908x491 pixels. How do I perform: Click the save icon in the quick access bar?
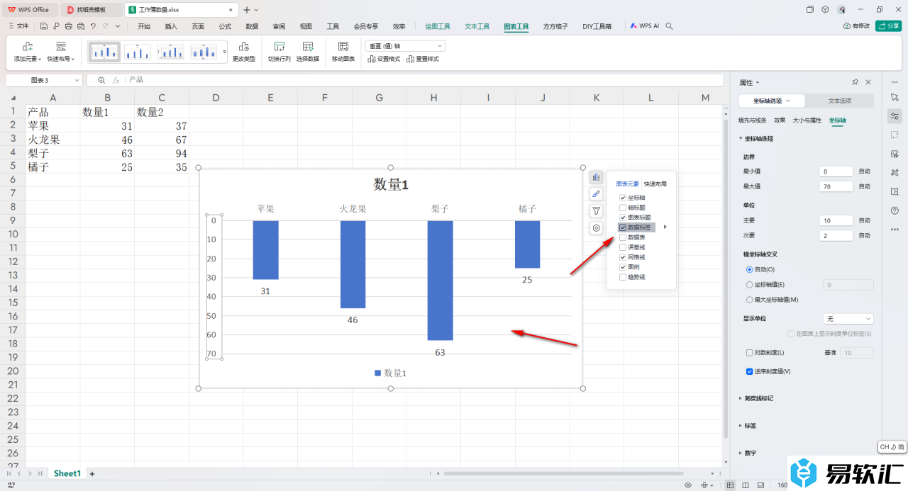[44, 26]
